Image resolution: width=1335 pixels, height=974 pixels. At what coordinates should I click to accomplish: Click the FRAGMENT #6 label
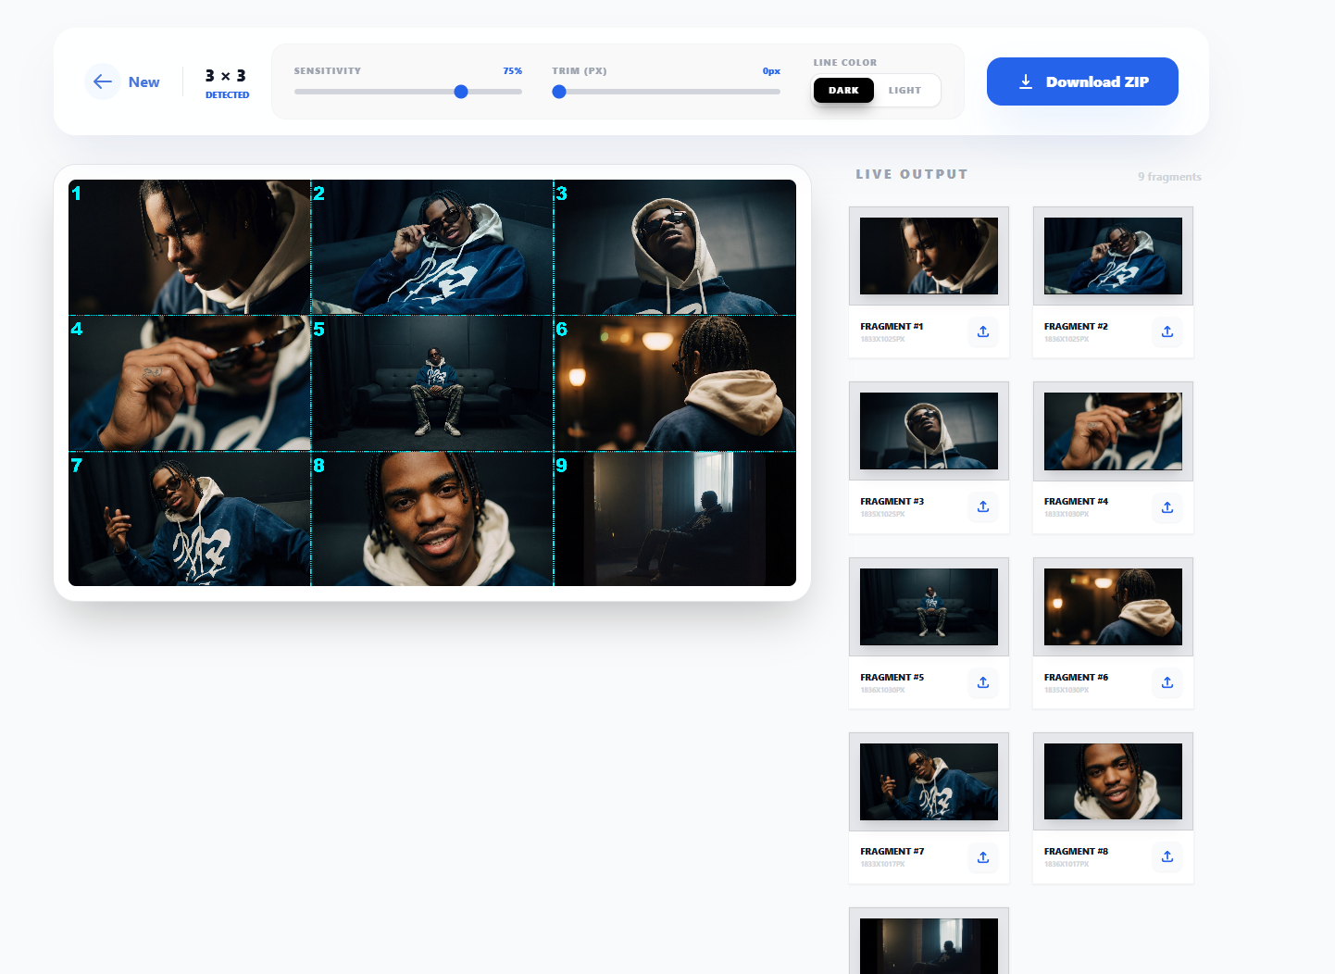coord(1076,677)
